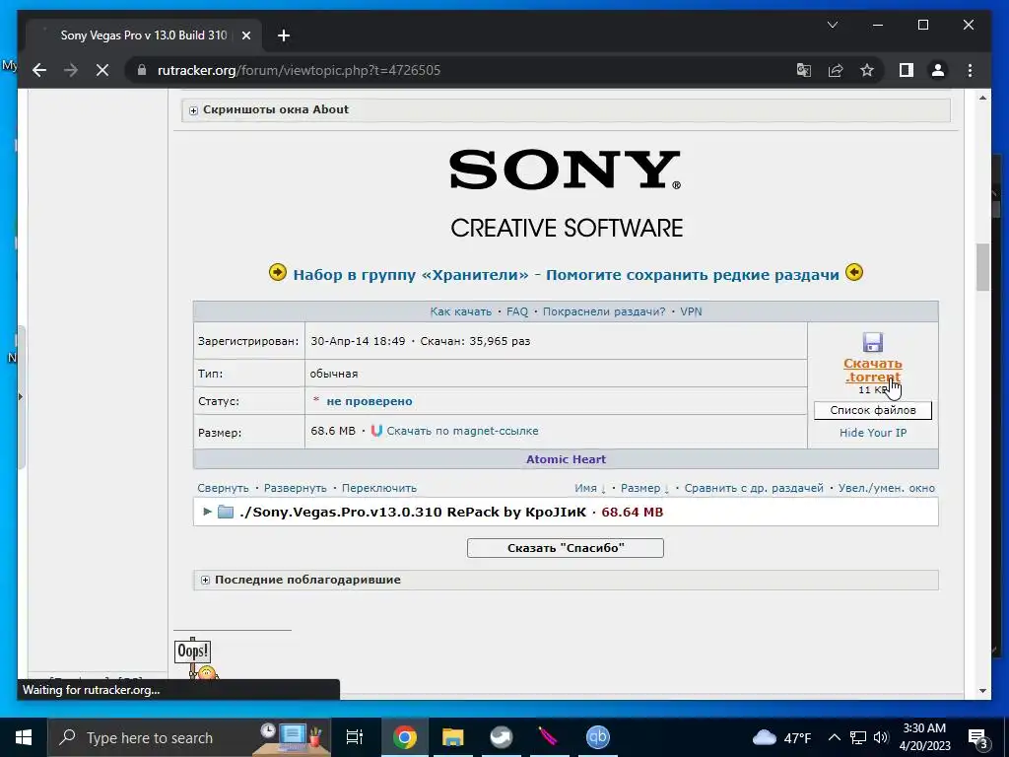Open Chrome profile menu

point(938,70)
